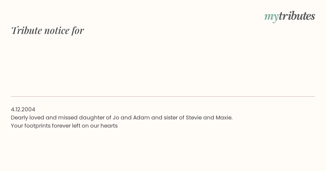Click the word "for" ending the heading

(x=78, y=30)
